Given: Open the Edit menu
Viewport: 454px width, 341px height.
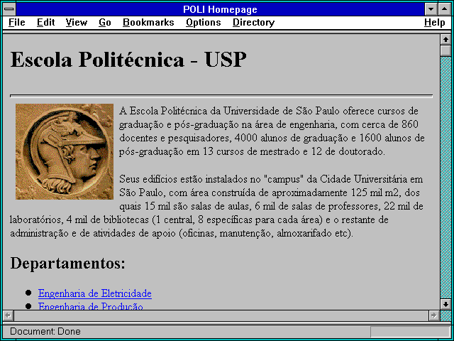Looking at the screenshot, I should coord(45,23).
